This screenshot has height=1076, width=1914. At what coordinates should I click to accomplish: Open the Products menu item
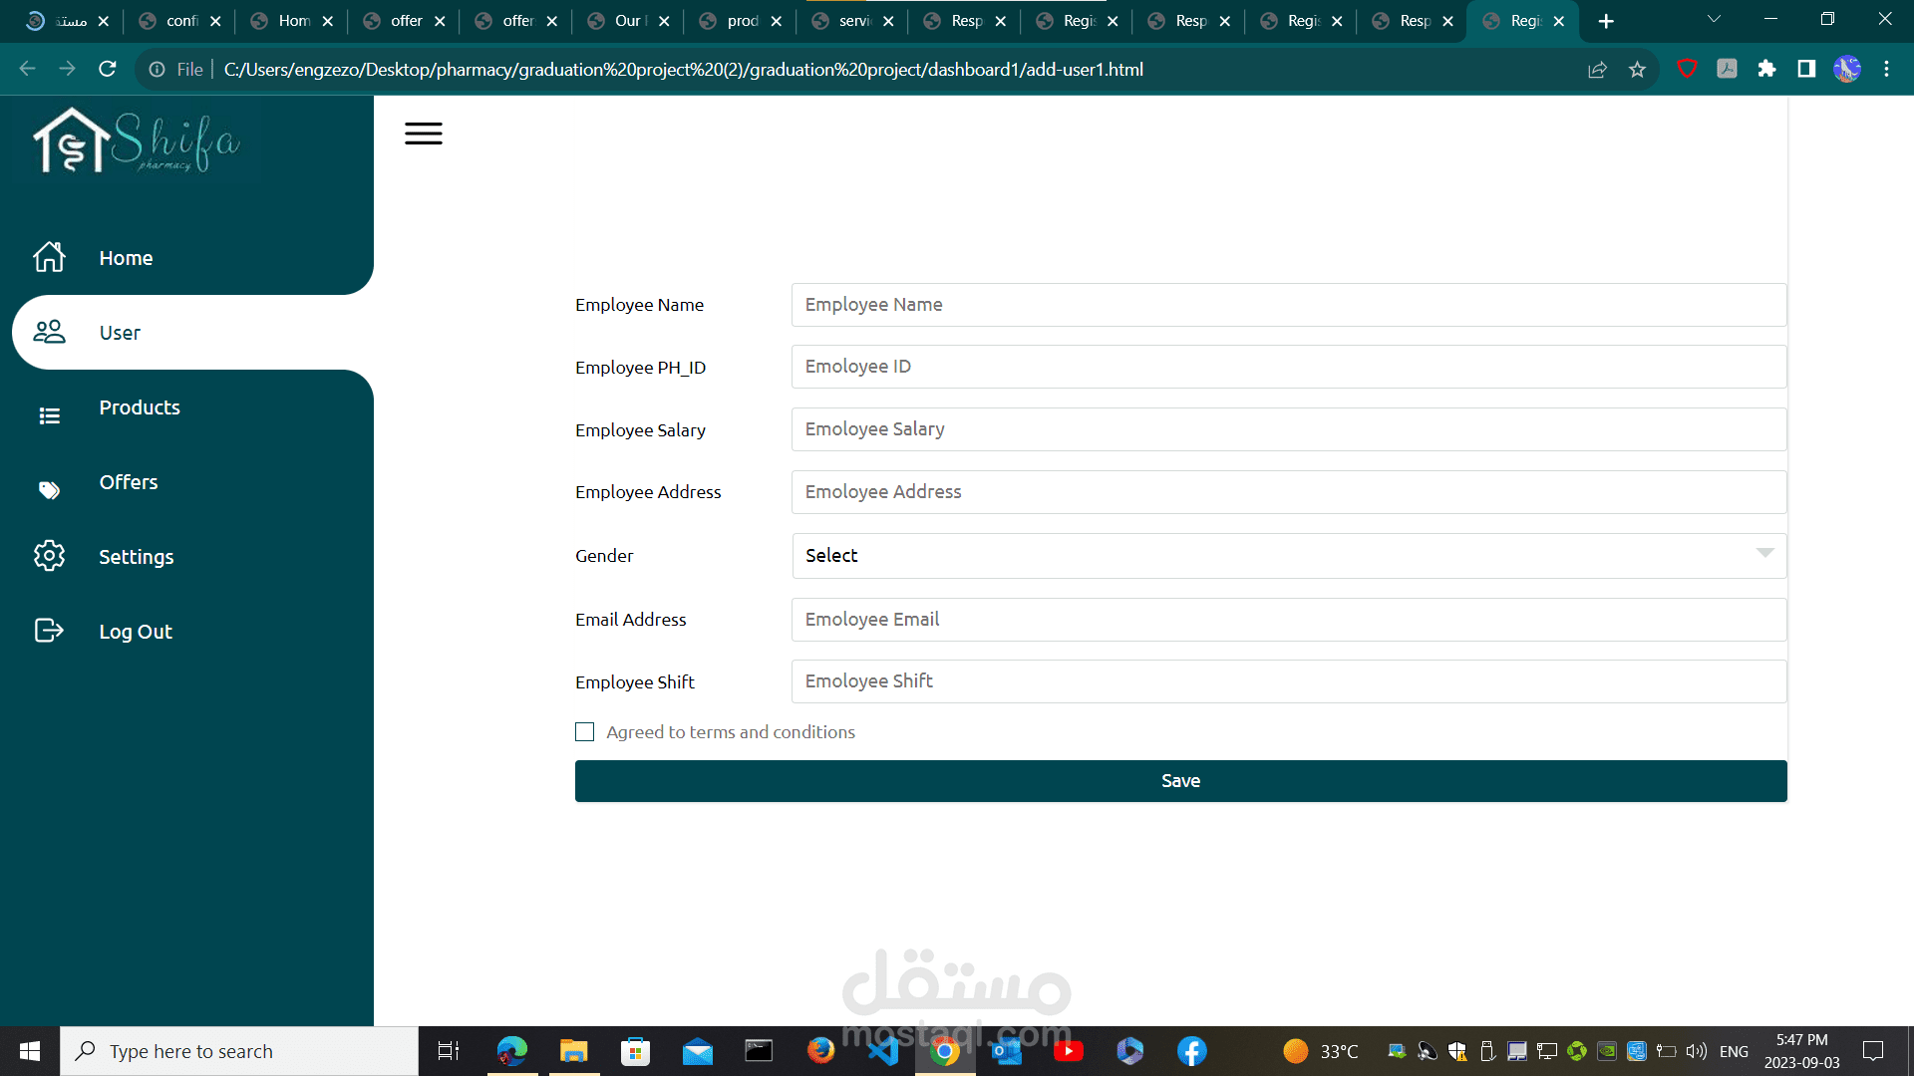pos(140,407)
